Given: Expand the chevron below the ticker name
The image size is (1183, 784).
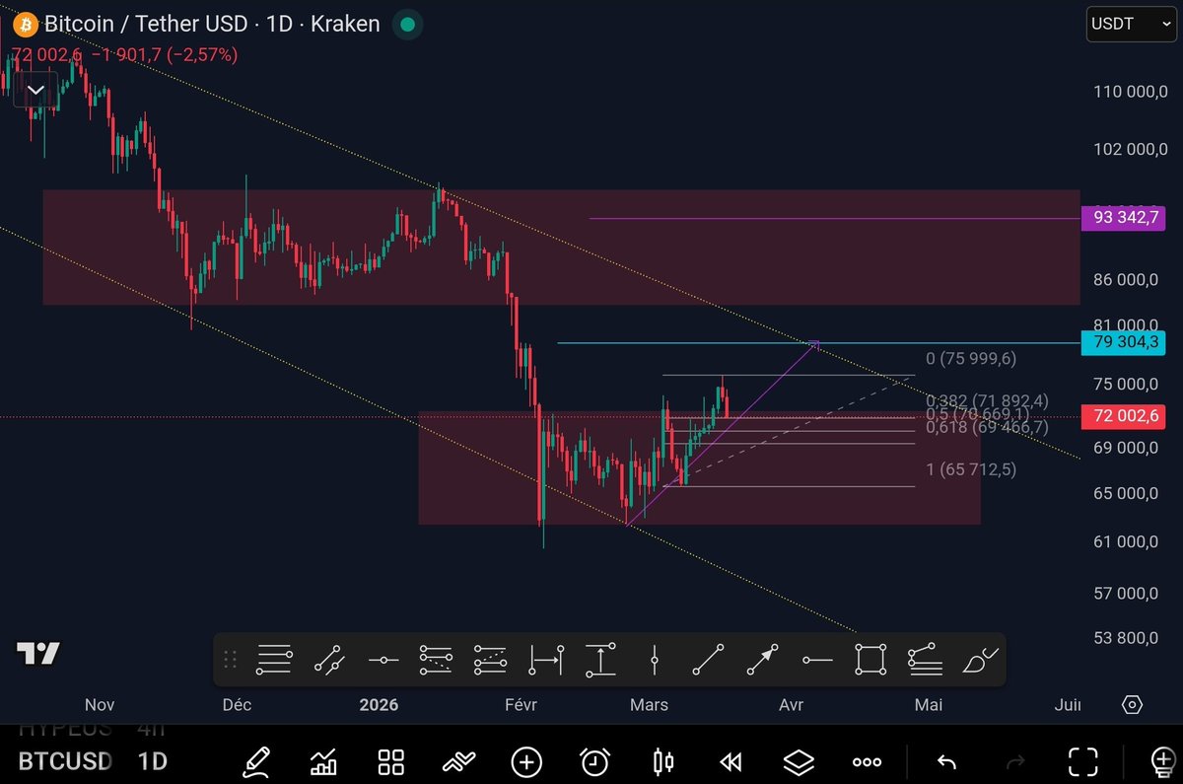Looking at the screenshot, I should pyautogui.click(x=35, y=90).
